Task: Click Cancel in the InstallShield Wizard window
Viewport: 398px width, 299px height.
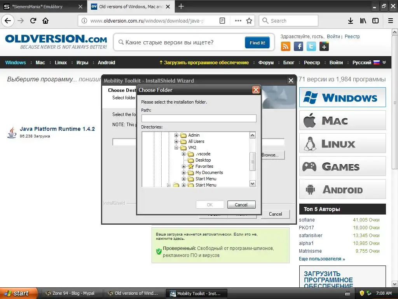Action: 276,214
